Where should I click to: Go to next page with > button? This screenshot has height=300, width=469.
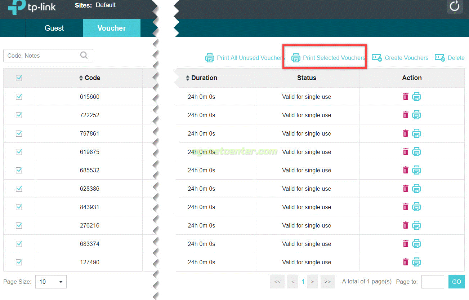pos(312,282)
